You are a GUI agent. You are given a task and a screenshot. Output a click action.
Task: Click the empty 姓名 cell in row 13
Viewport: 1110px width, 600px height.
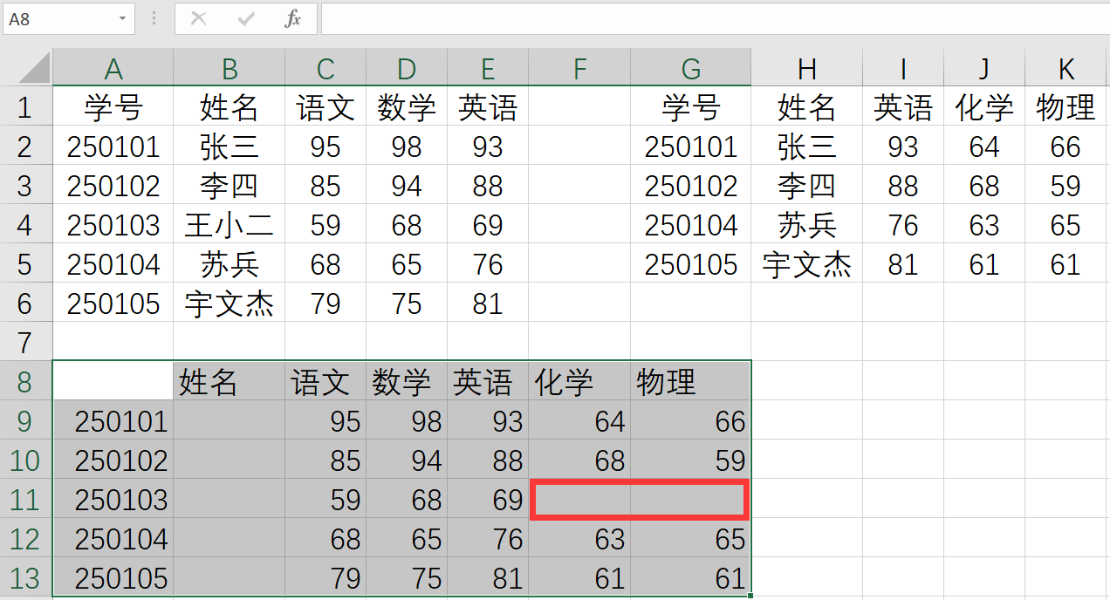(x=229, y=578)
